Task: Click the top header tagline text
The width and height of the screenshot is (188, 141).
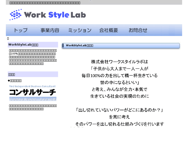Action: 45,3
